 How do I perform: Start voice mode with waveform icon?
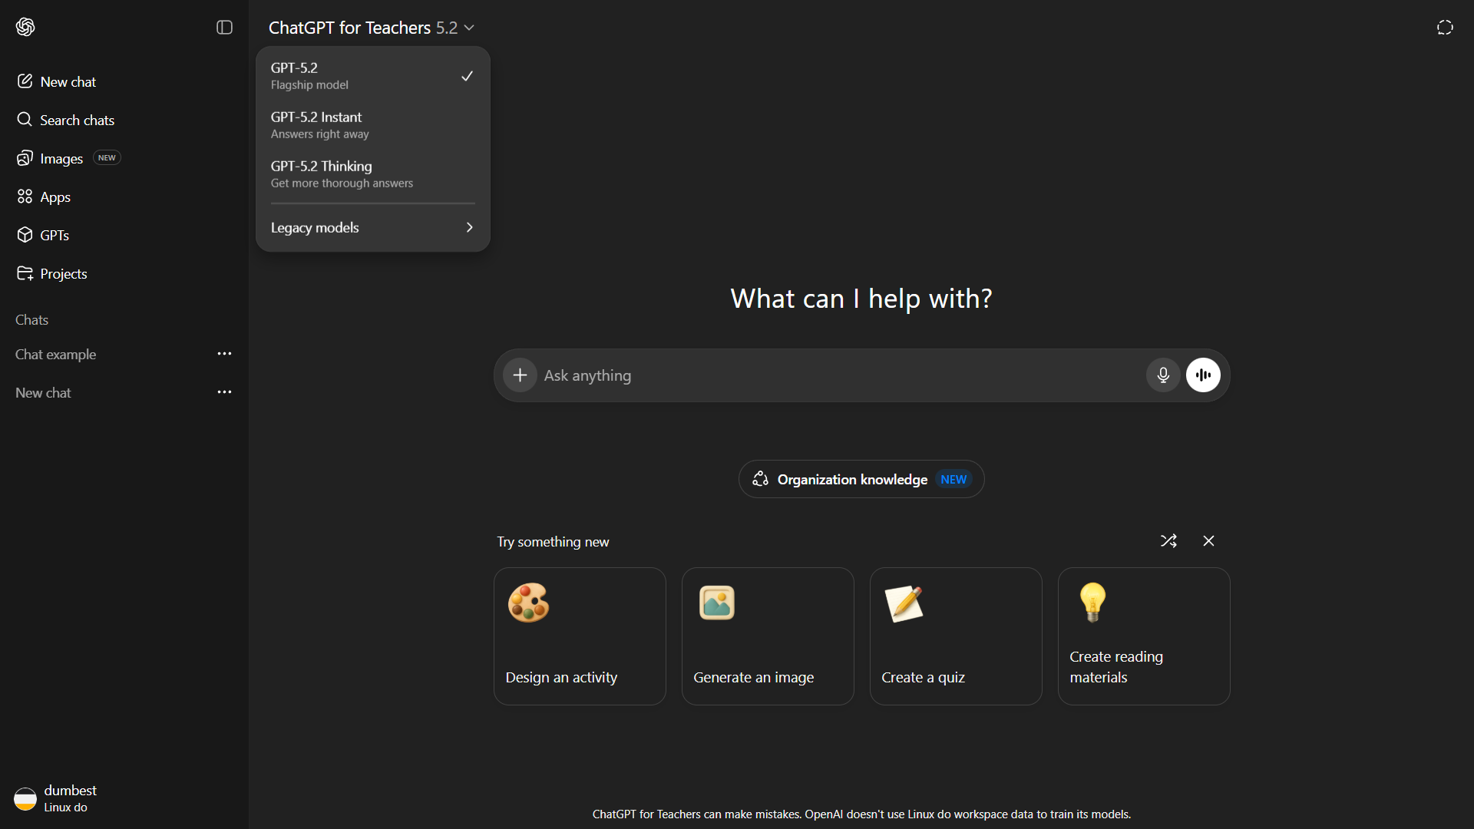pos(1203,375)
